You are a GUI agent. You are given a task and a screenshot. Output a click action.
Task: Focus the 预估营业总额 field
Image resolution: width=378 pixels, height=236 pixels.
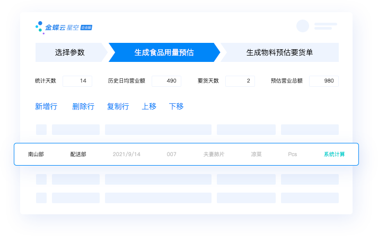pos(324,81)
